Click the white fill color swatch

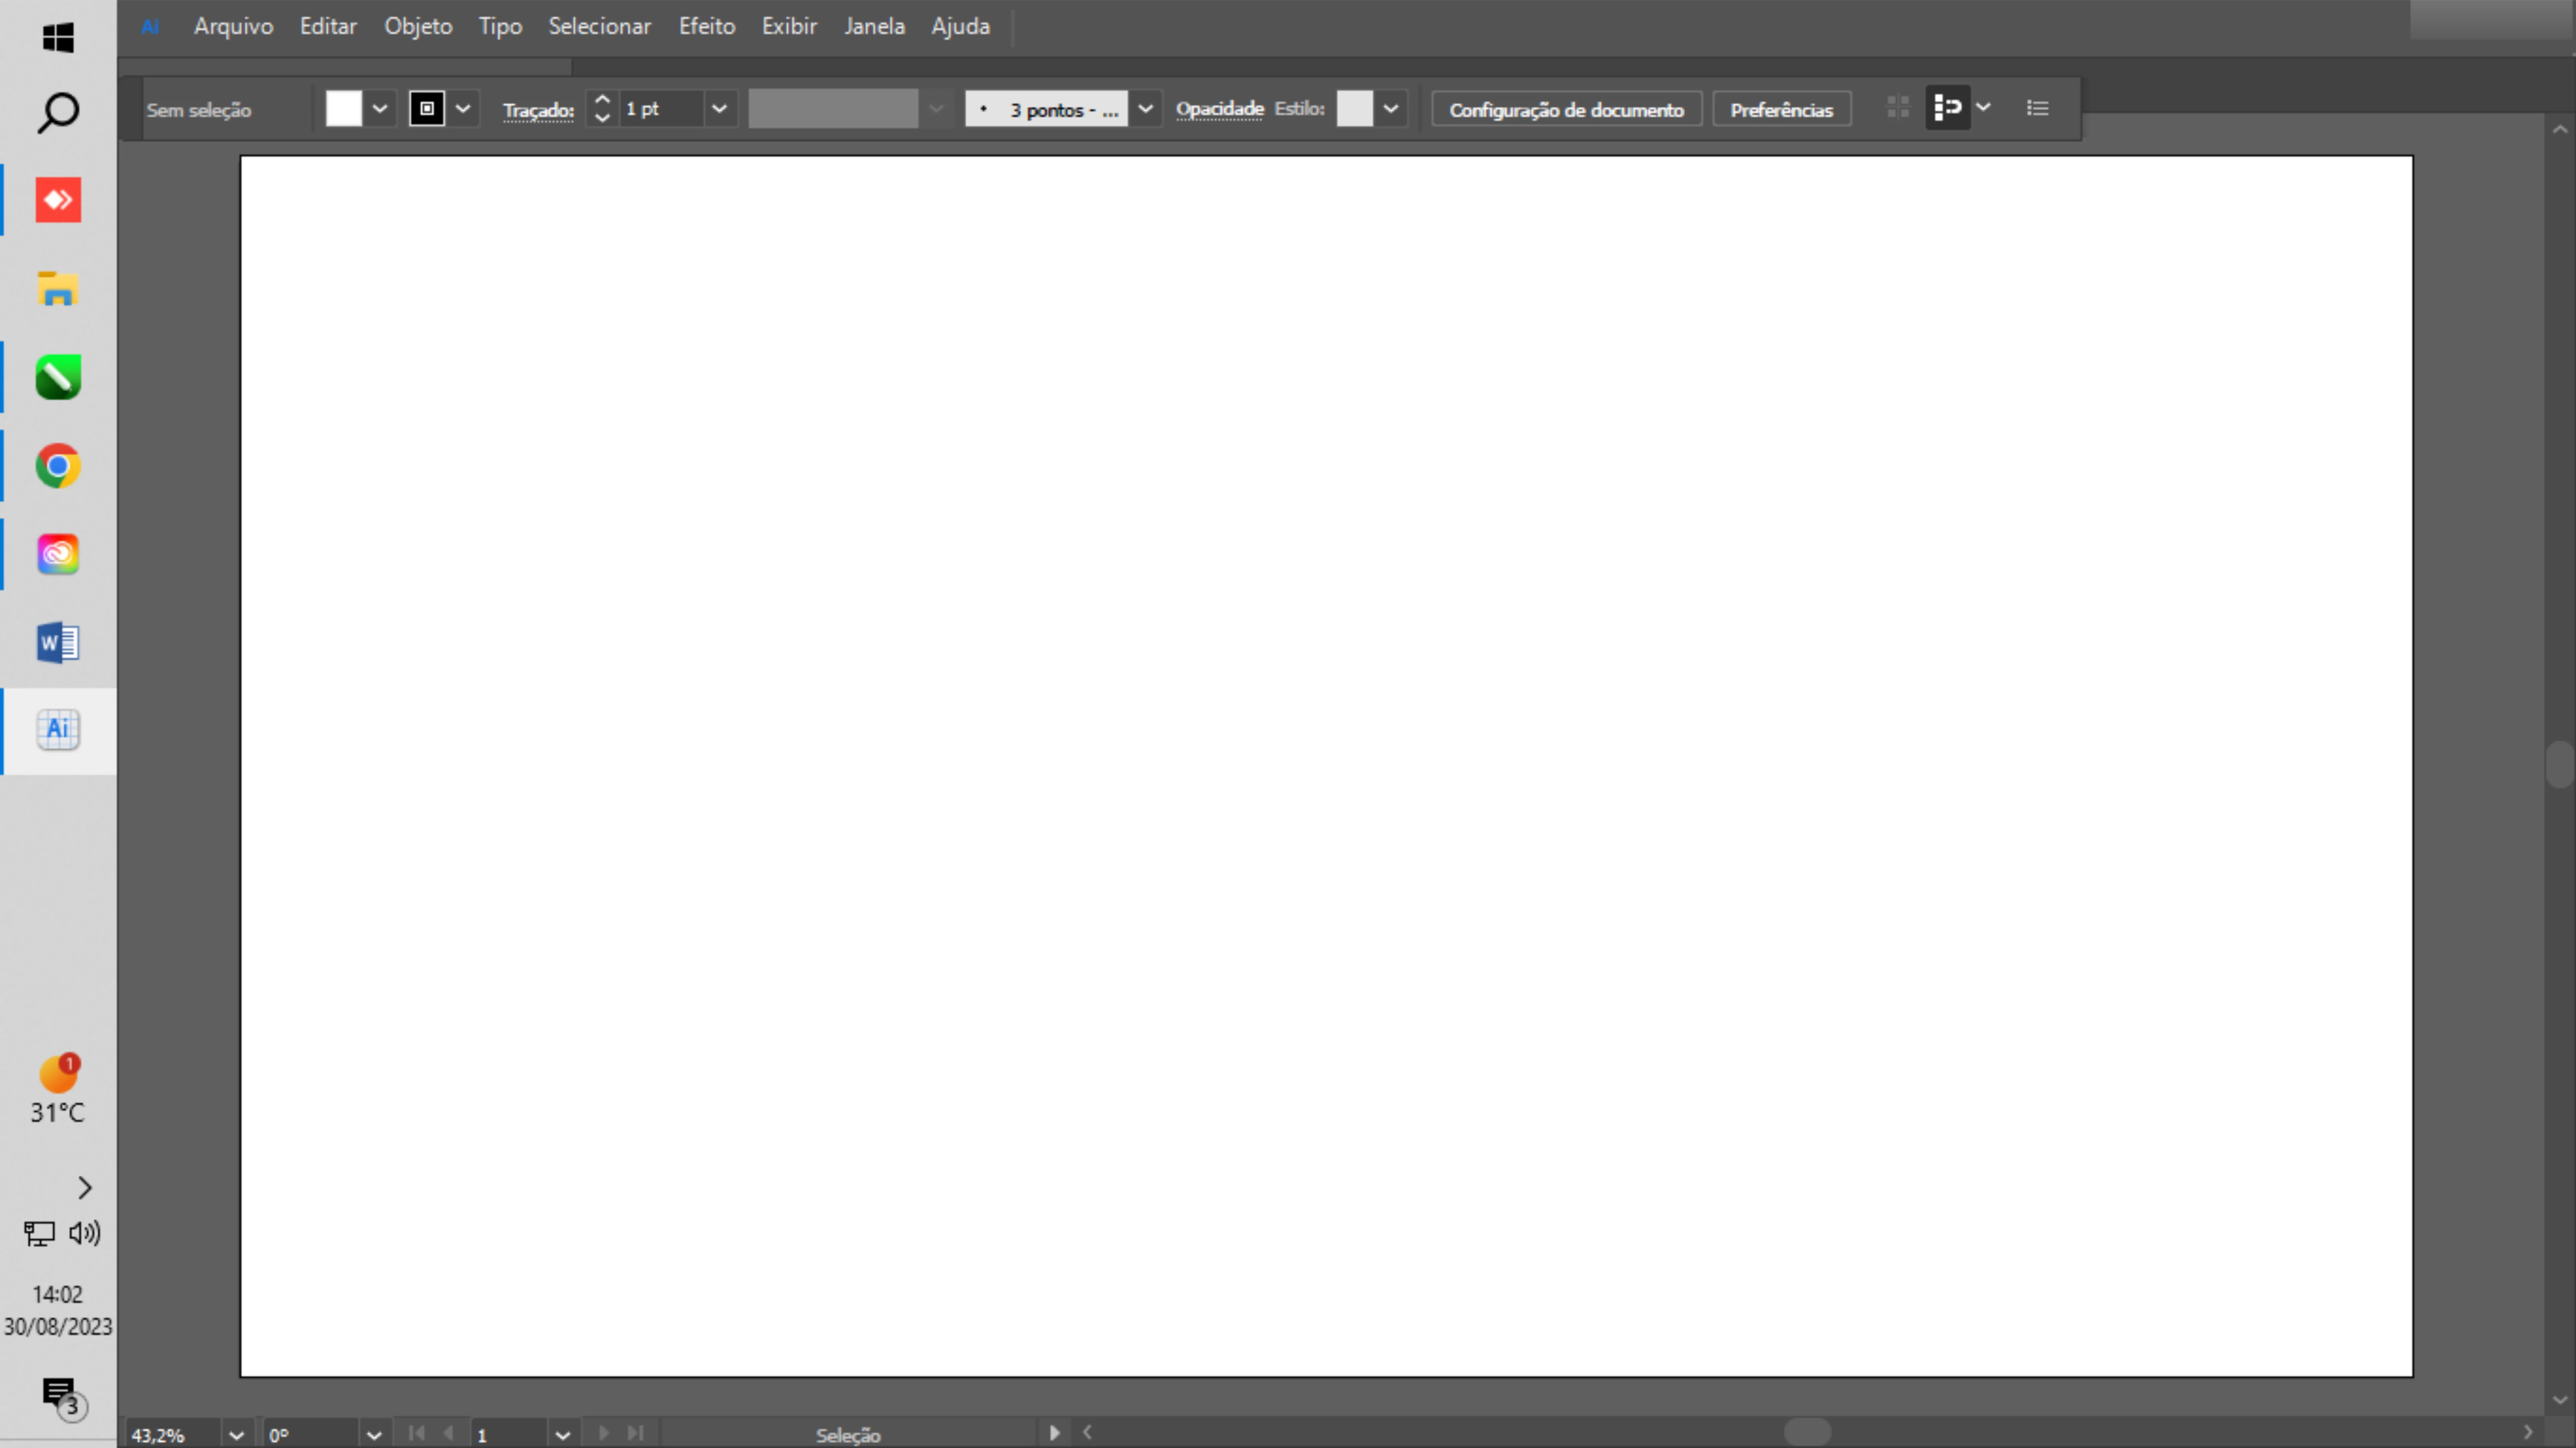pos(343,109)
